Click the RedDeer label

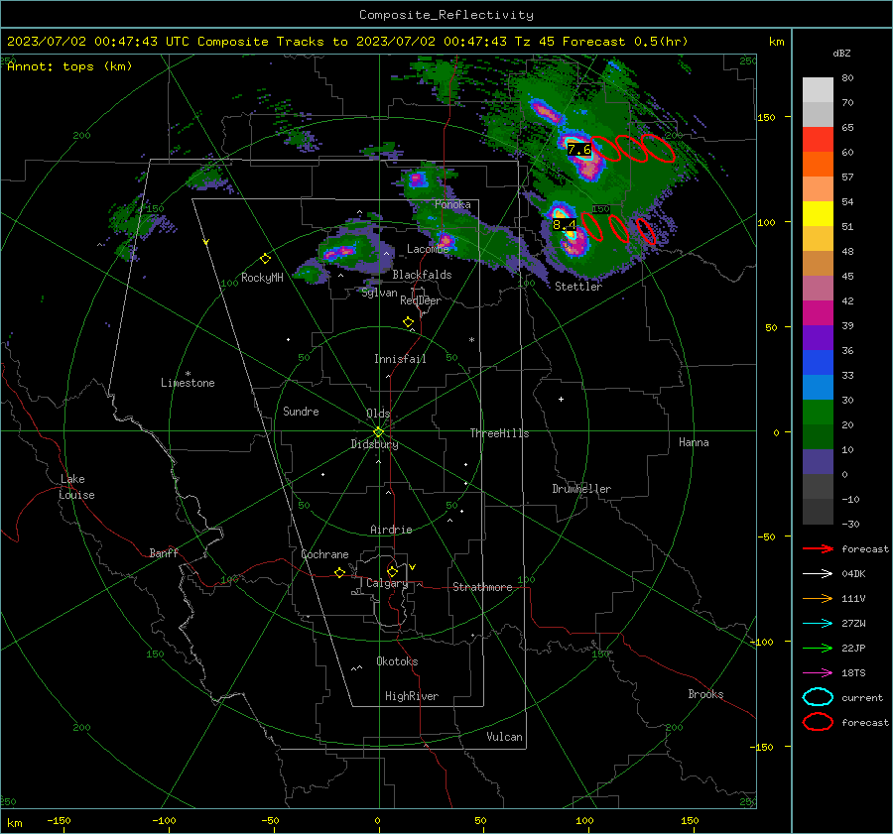421,300
